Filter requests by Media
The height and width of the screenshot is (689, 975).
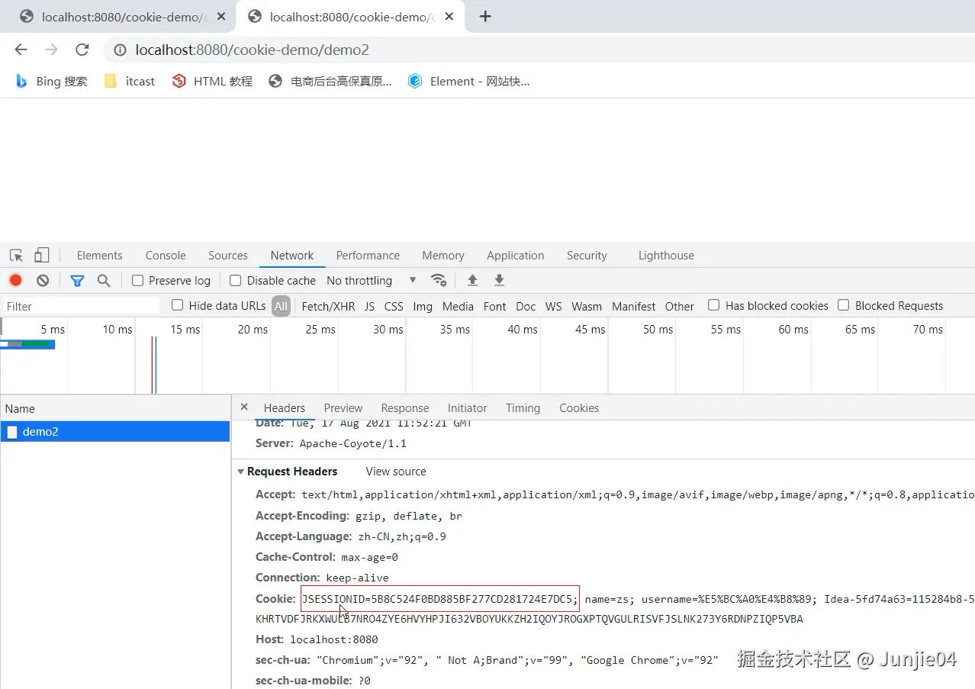pos(458,306)
